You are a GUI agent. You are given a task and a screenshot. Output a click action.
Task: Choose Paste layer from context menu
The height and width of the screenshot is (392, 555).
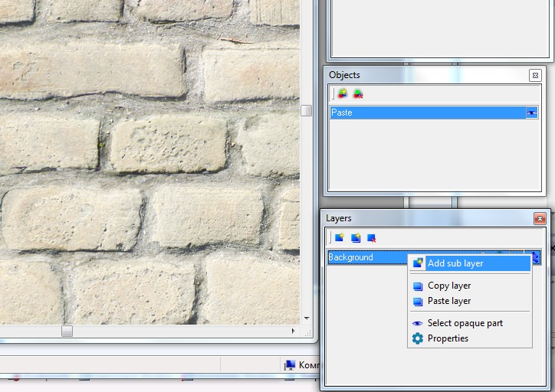pos(449,301)
